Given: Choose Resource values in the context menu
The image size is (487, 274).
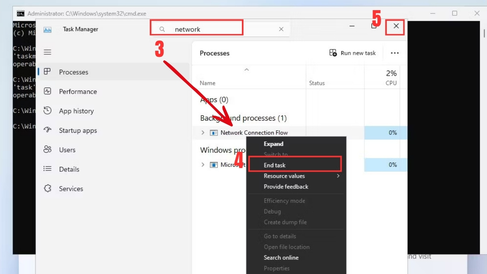Looking at the screenshot, I should 284,176.
